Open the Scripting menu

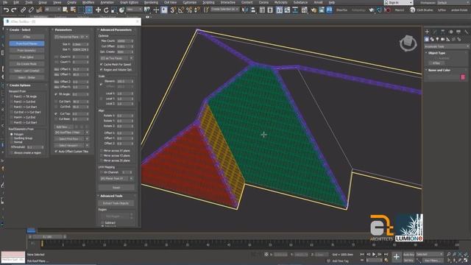click(x=208, y=2)
